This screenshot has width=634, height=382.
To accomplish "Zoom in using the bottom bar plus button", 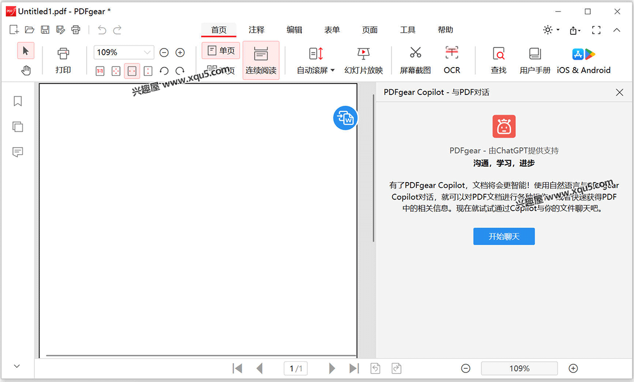I will coord(573,368).
